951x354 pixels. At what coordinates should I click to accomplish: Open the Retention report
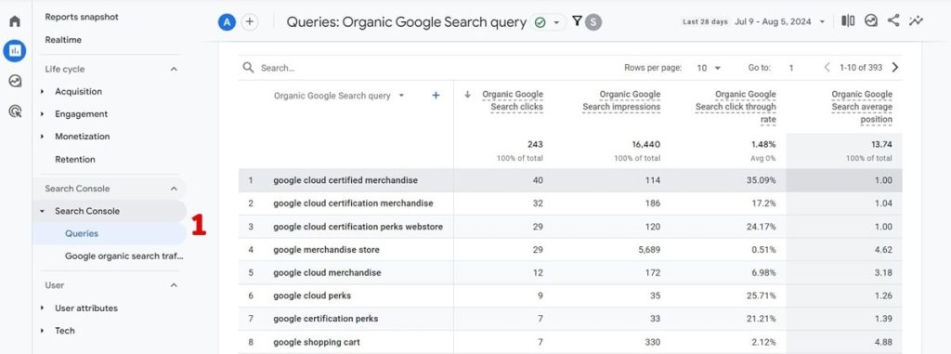pyautogui.click(x=75, y=159)
